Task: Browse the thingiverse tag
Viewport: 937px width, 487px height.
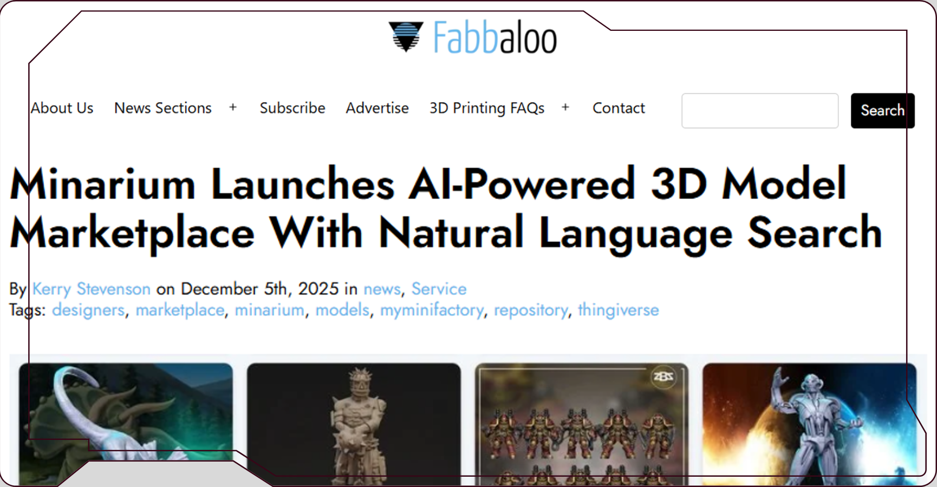Action: coord(618,310)
